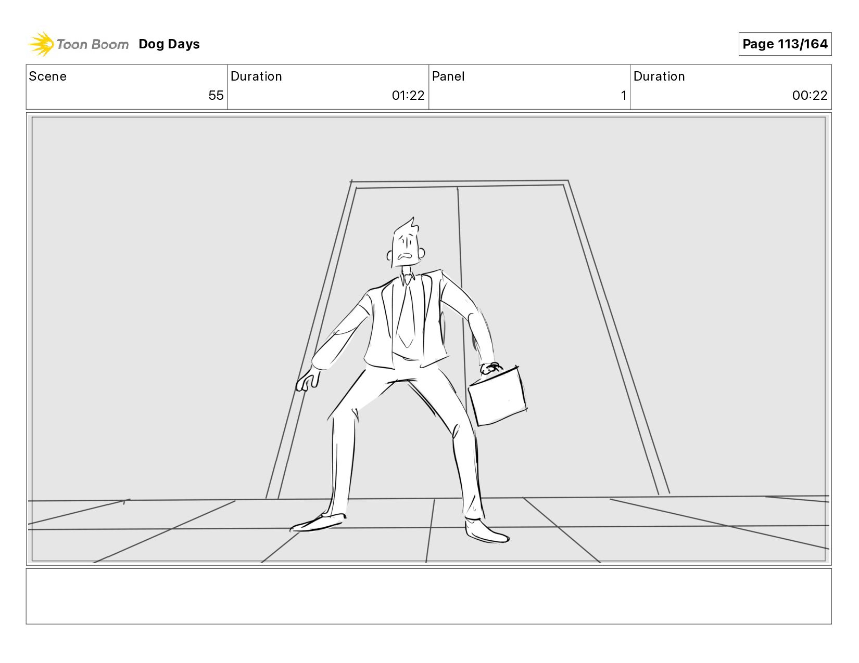Click the 'Panel' header label

tap(448, 76)
